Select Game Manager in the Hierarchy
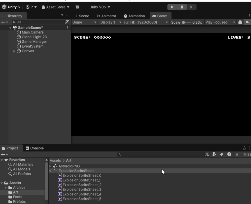Screen dimensions: 251x204 point(34,41)
